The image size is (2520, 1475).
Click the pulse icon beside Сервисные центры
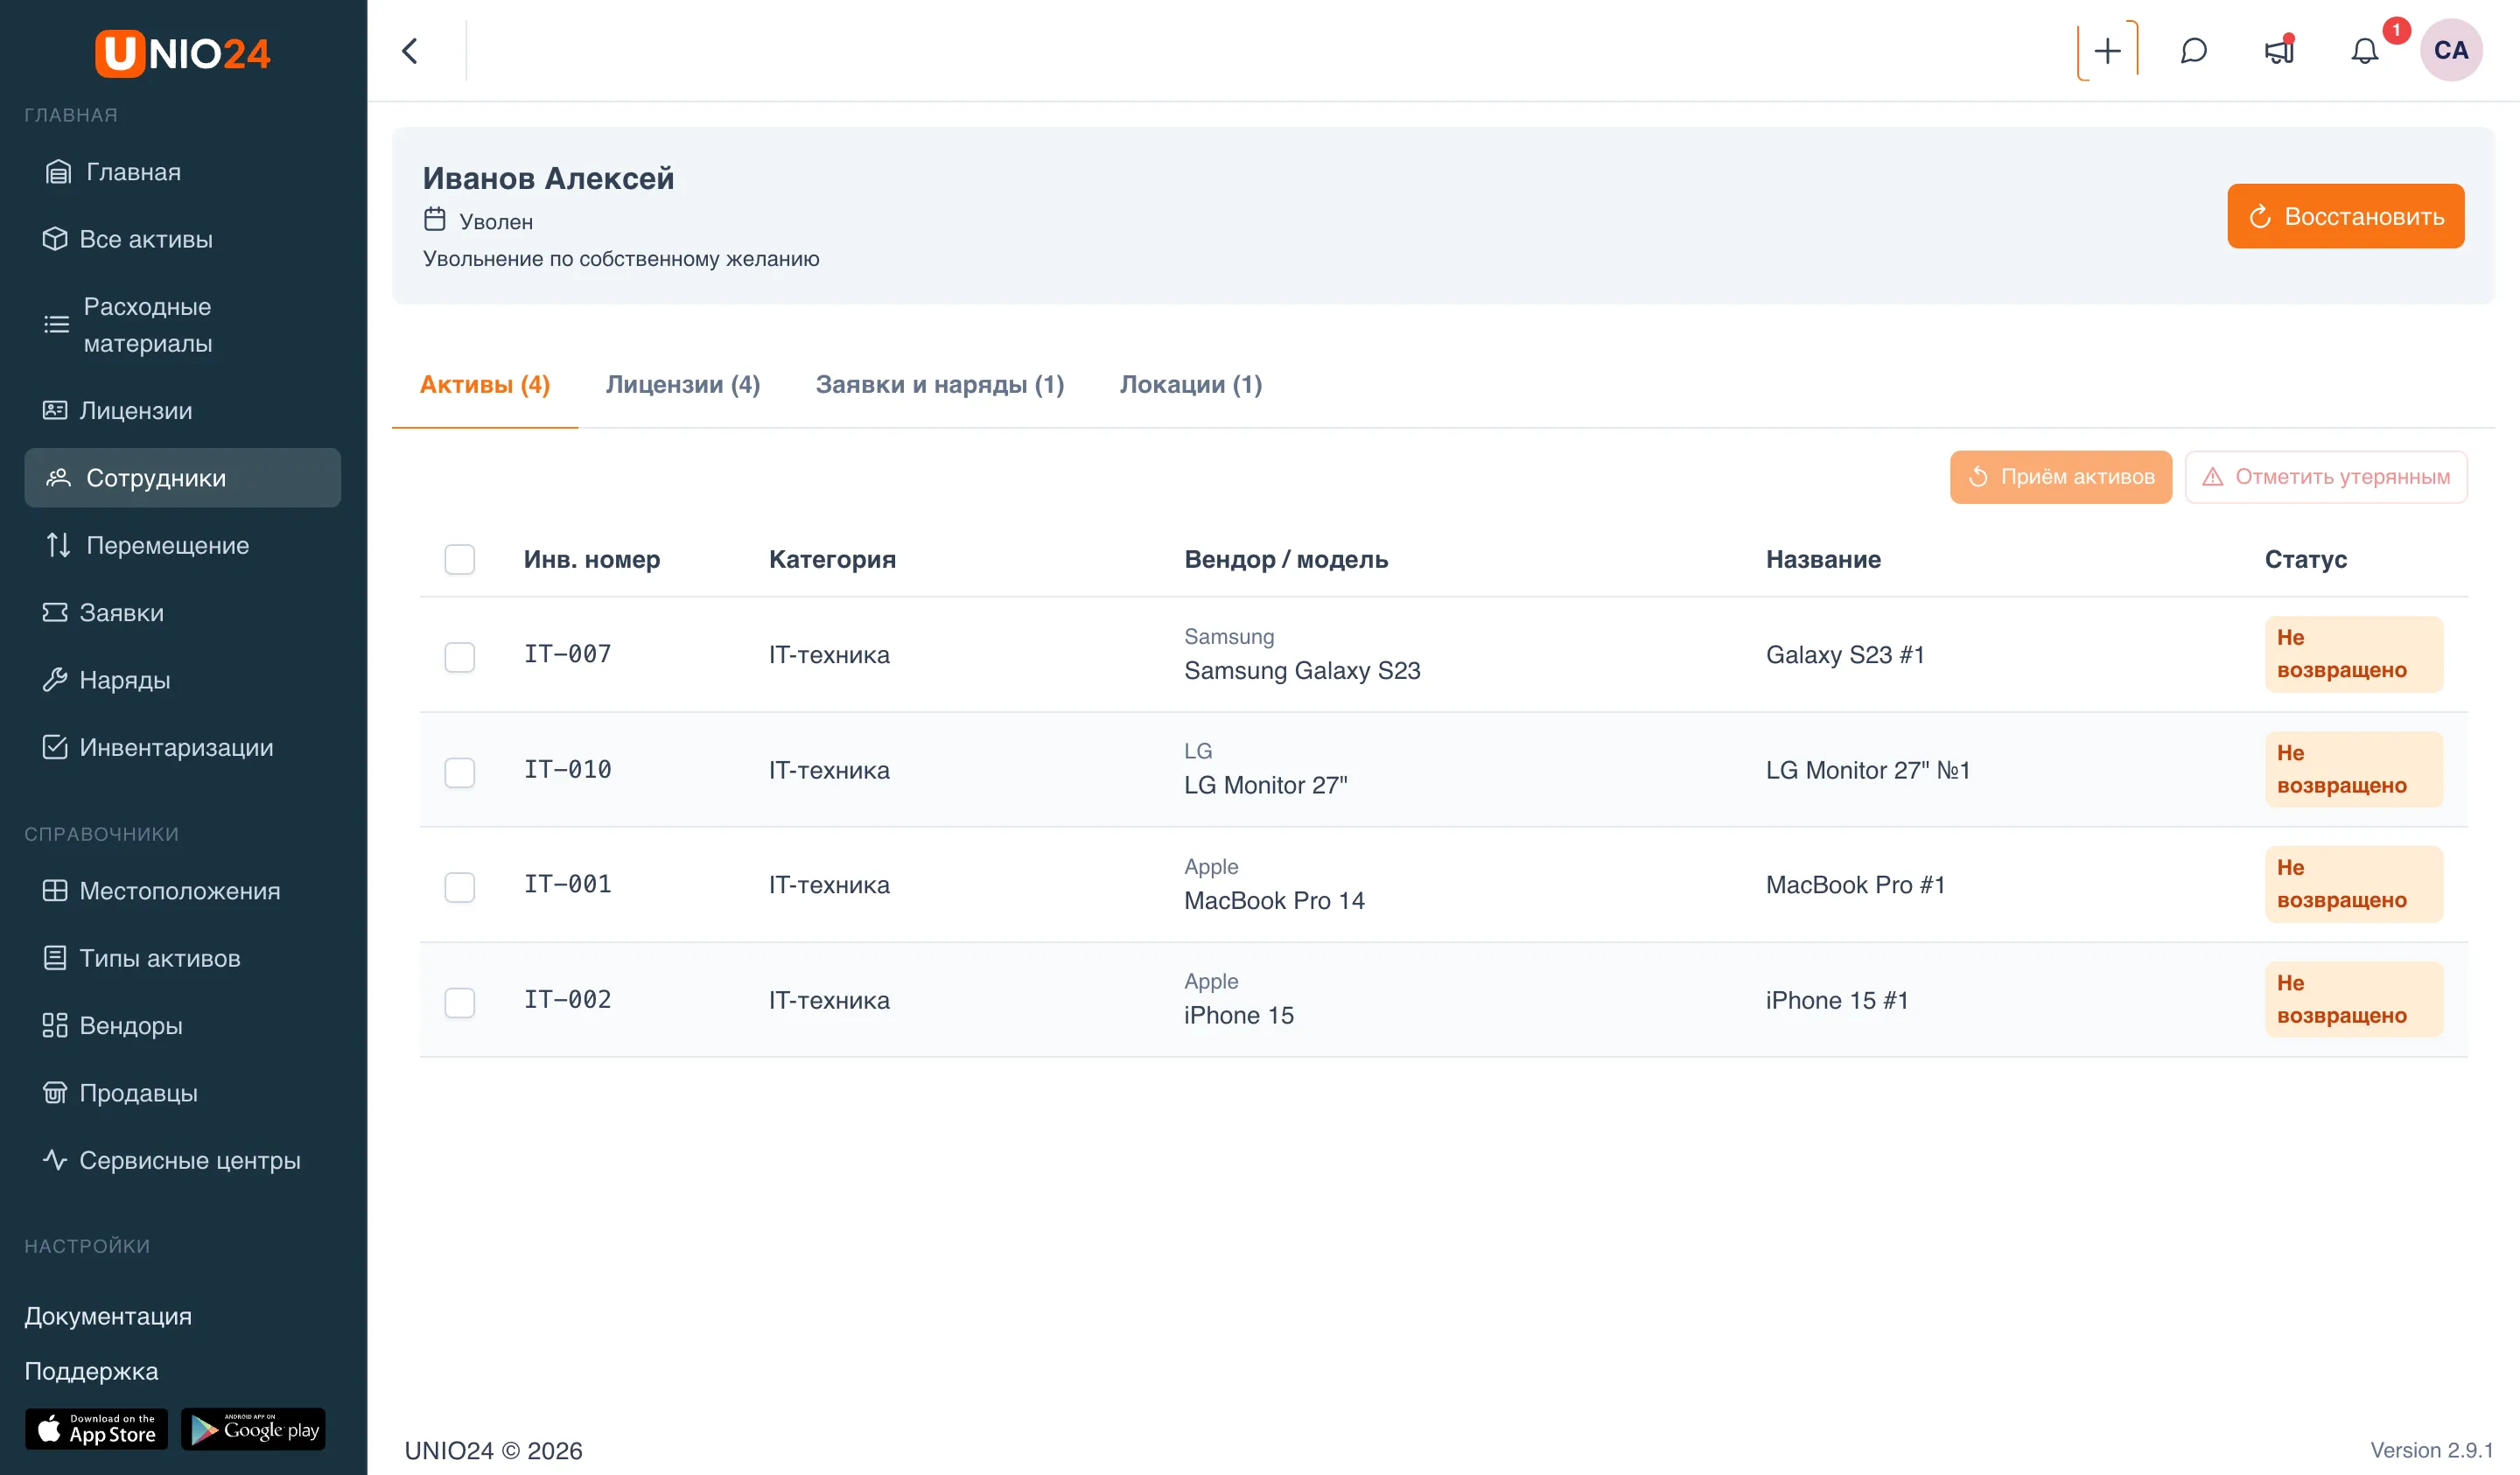point(55,1159)
